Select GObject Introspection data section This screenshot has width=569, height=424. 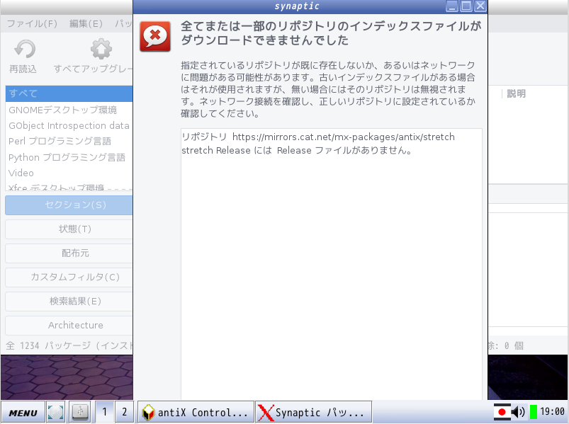click(x=69, y=126)
